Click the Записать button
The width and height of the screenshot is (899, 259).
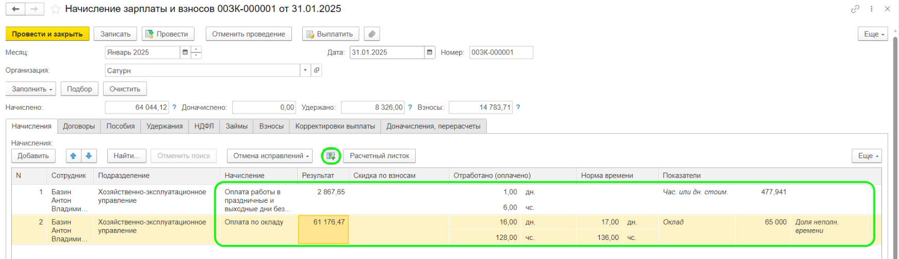tap(116, 34)
